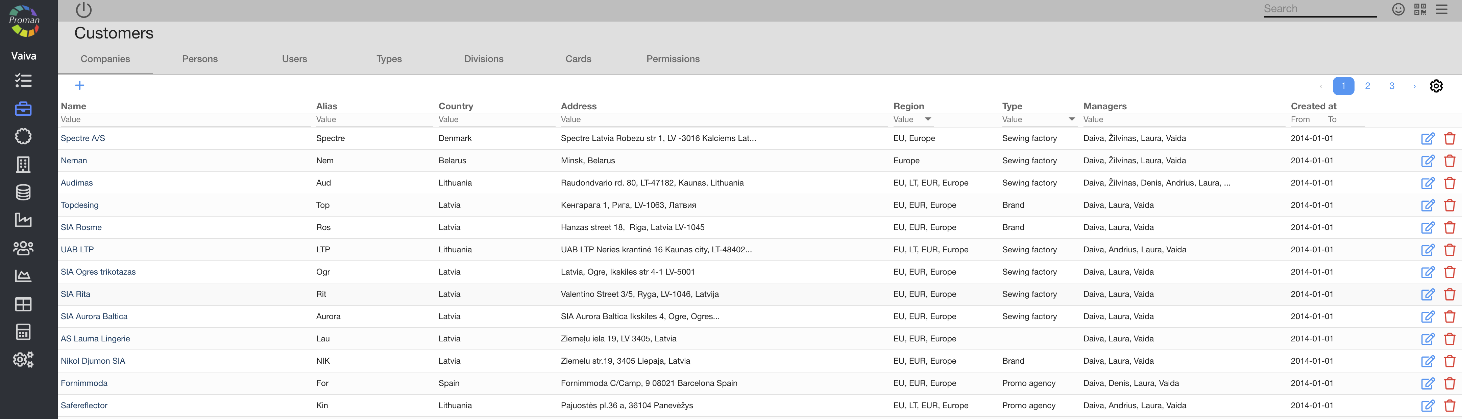Screen dimensions: 1462x419
Task: Open the QR code scanner icon
Action: [x=1420, y=9]
